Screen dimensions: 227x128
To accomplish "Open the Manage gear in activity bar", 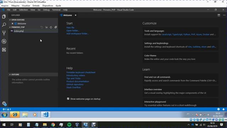I will tap(4, 103).
